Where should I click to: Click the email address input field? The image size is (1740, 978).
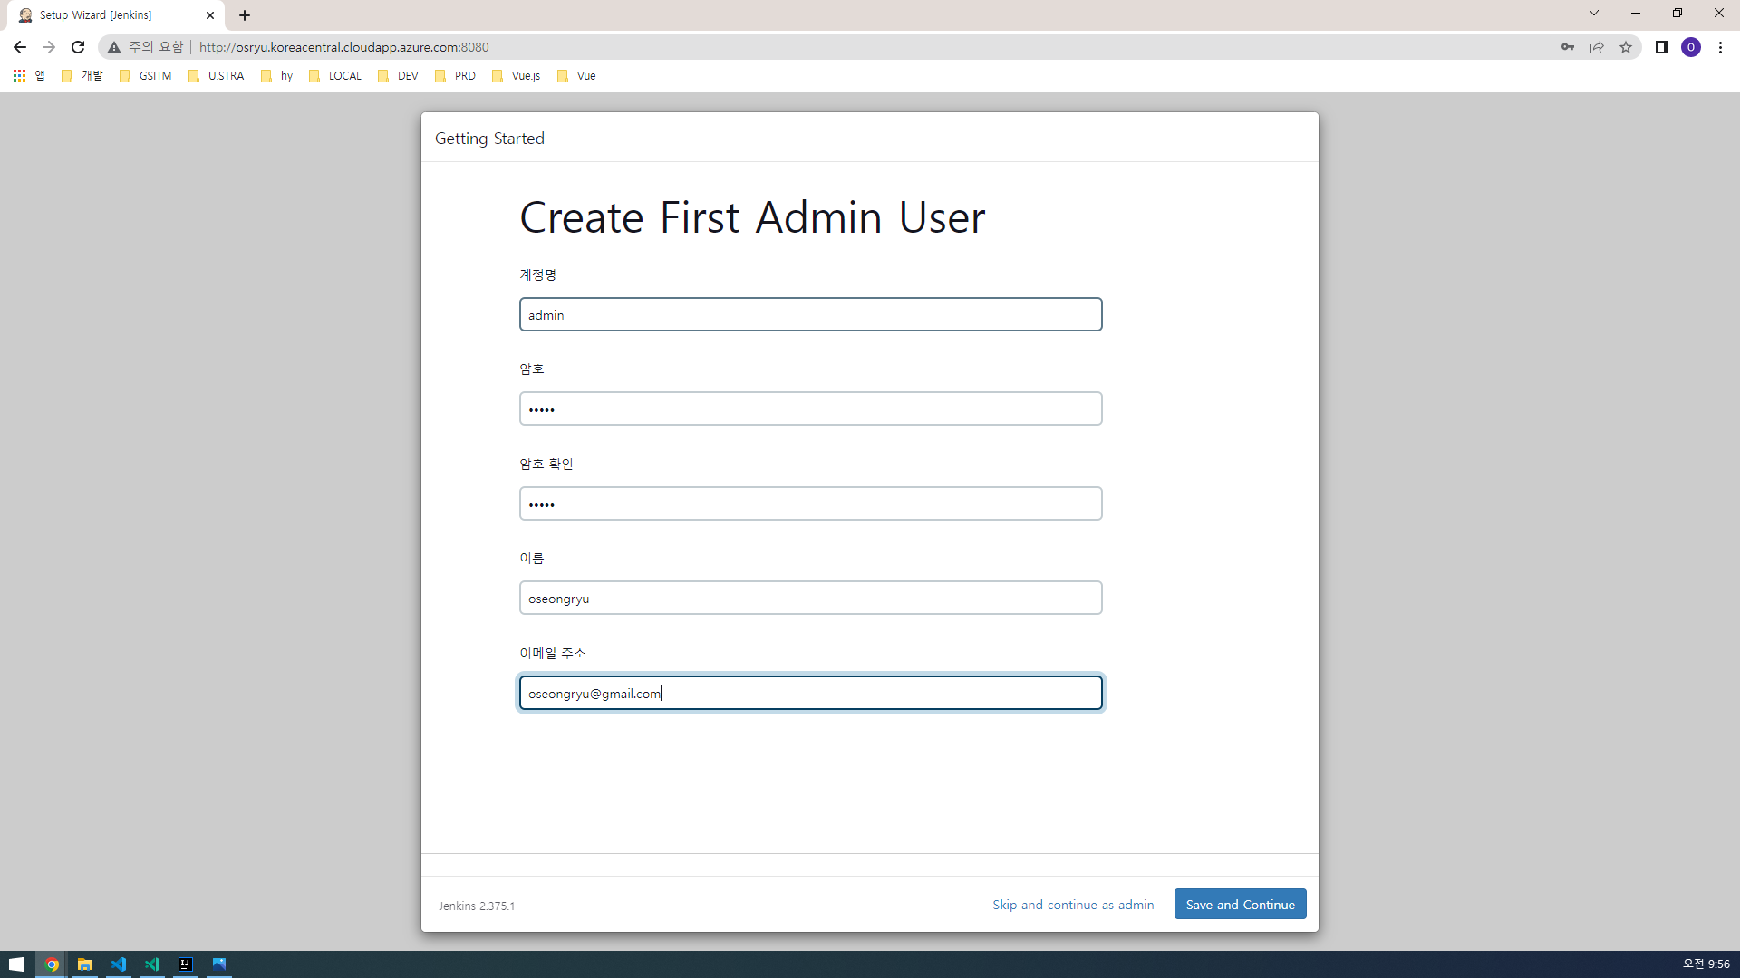point(810,694)
